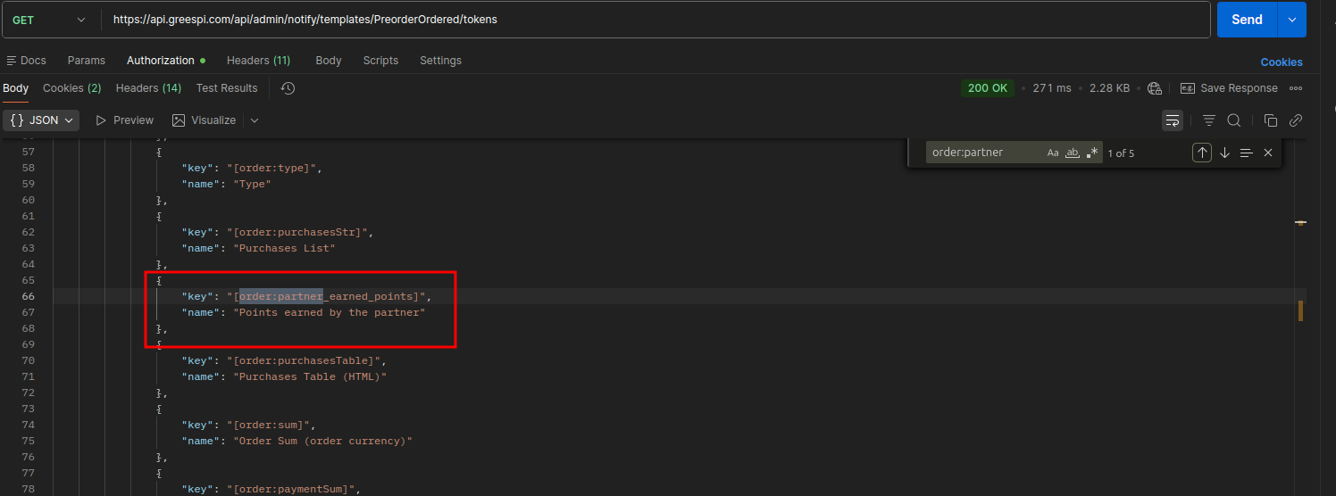The image size is (1336, 496).
Task: Expand the Visualize options chevron
Action: [x=255, y=120]
